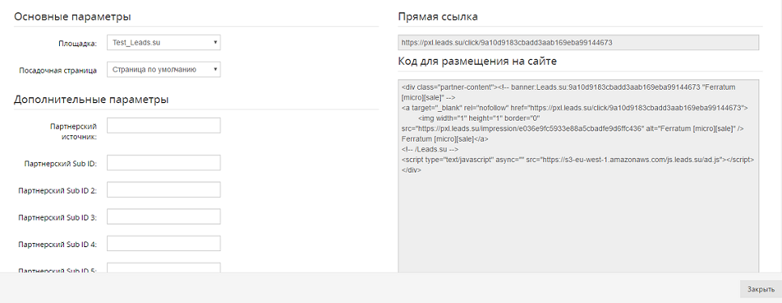Click the closing '</div>' code line
This screenshot has width=782, height=303.
[411, 170]
